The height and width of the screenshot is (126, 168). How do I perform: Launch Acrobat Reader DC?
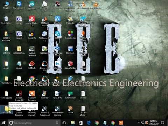(19, 96)
